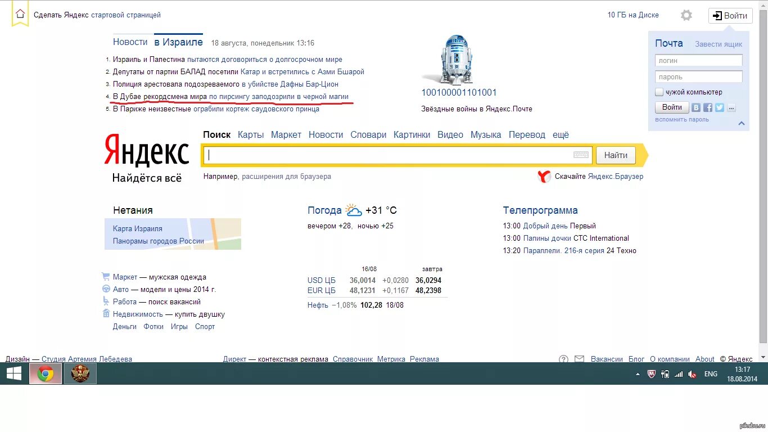768x432 pixels.
Task: Click the Войти button in the mail form
Action: click(672, 107)
